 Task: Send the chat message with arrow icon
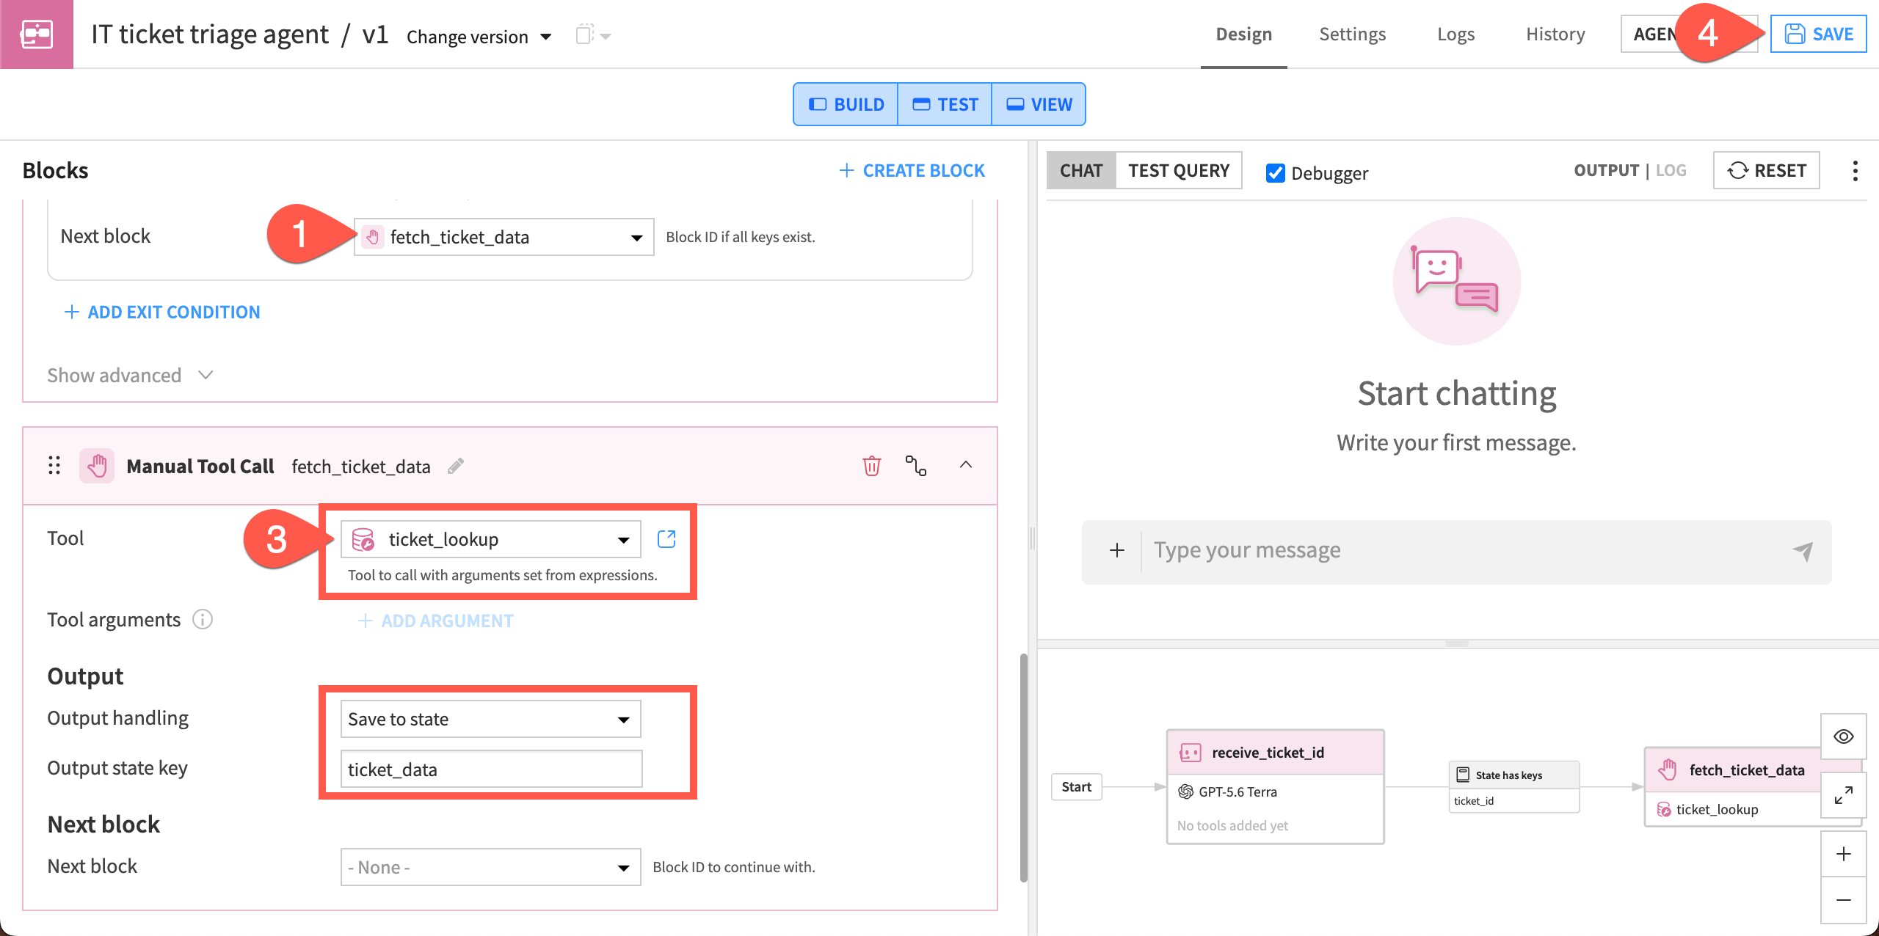1803,551
